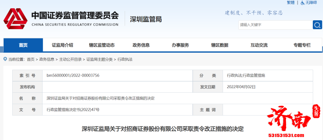Click the bold article headline below the table
Screen dimensions: 323x140
click(162, 129)
